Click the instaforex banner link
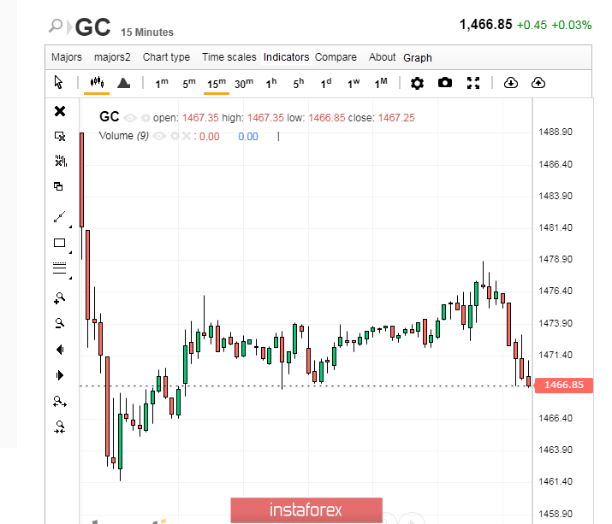Screen dimensions: 612x524 point(306,510)
